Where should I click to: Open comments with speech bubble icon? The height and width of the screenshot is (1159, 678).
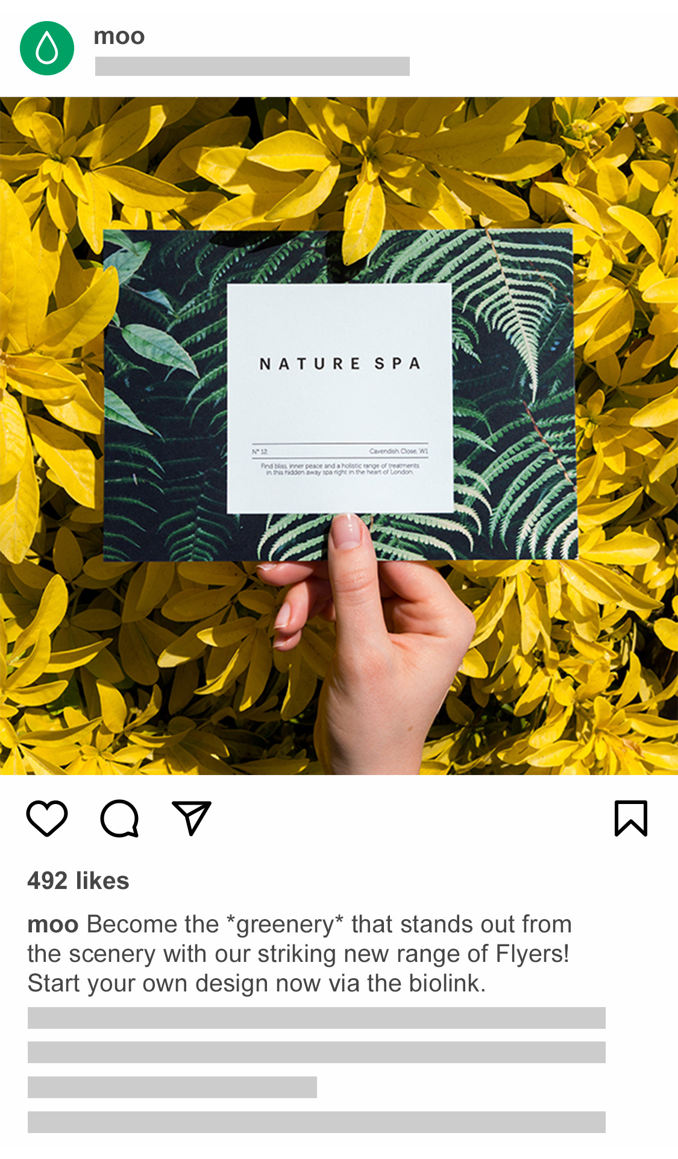(x=119, y=818)
